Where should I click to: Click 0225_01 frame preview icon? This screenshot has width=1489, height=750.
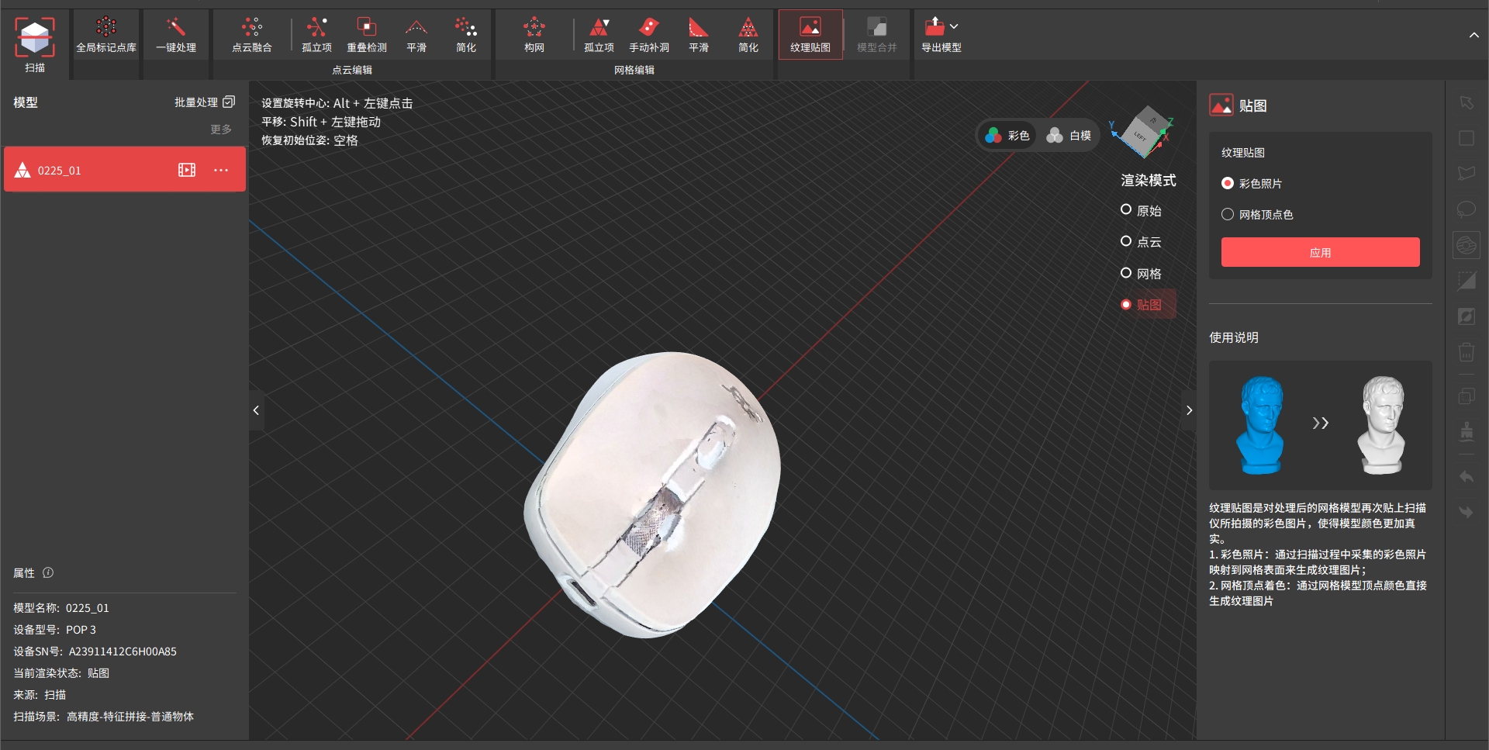click(x=187, y=170)
